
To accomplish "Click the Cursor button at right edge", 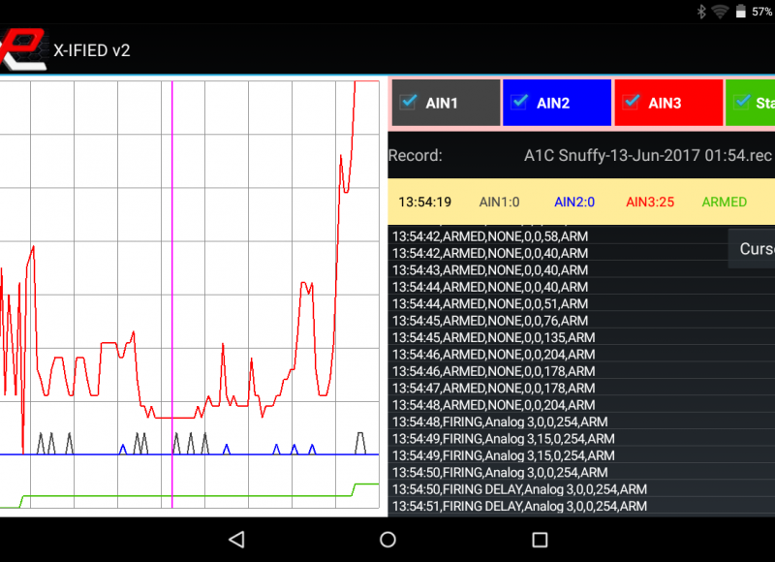I will 754,249.
